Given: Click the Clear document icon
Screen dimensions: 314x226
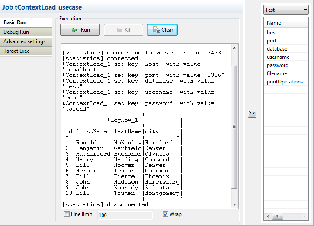Looking at the screenshot, I should pyautogui.click(x=156, y=30).
